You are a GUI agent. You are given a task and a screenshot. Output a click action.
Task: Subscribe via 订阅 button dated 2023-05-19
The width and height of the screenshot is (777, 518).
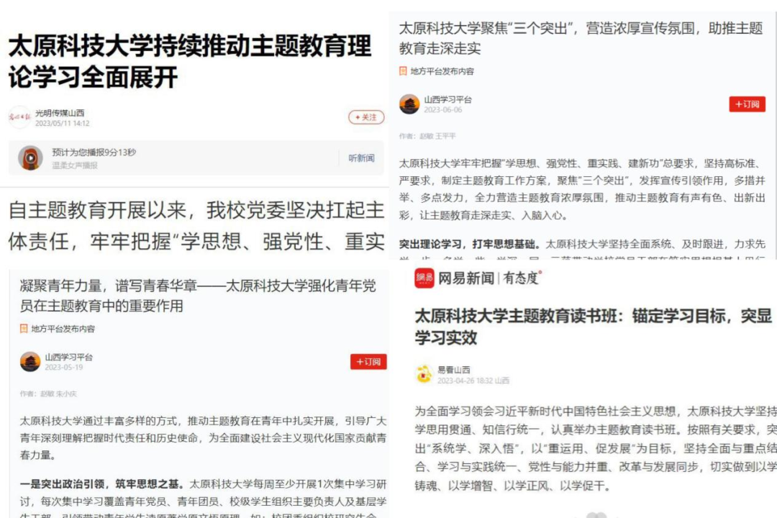[368, 362]
